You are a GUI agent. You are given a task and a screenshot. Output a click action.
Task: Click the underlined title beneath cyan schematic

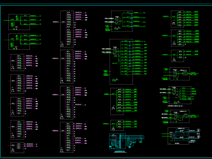click(x=120, y=151)
